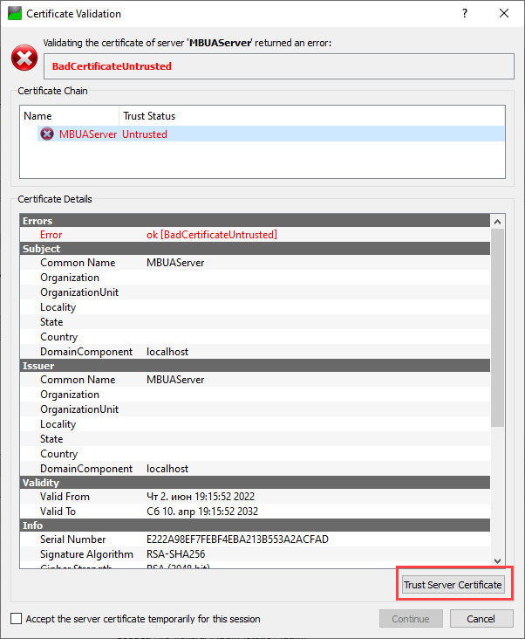Click the large red error icon
This screenshot has width=525, height=639.
[24, 58]
